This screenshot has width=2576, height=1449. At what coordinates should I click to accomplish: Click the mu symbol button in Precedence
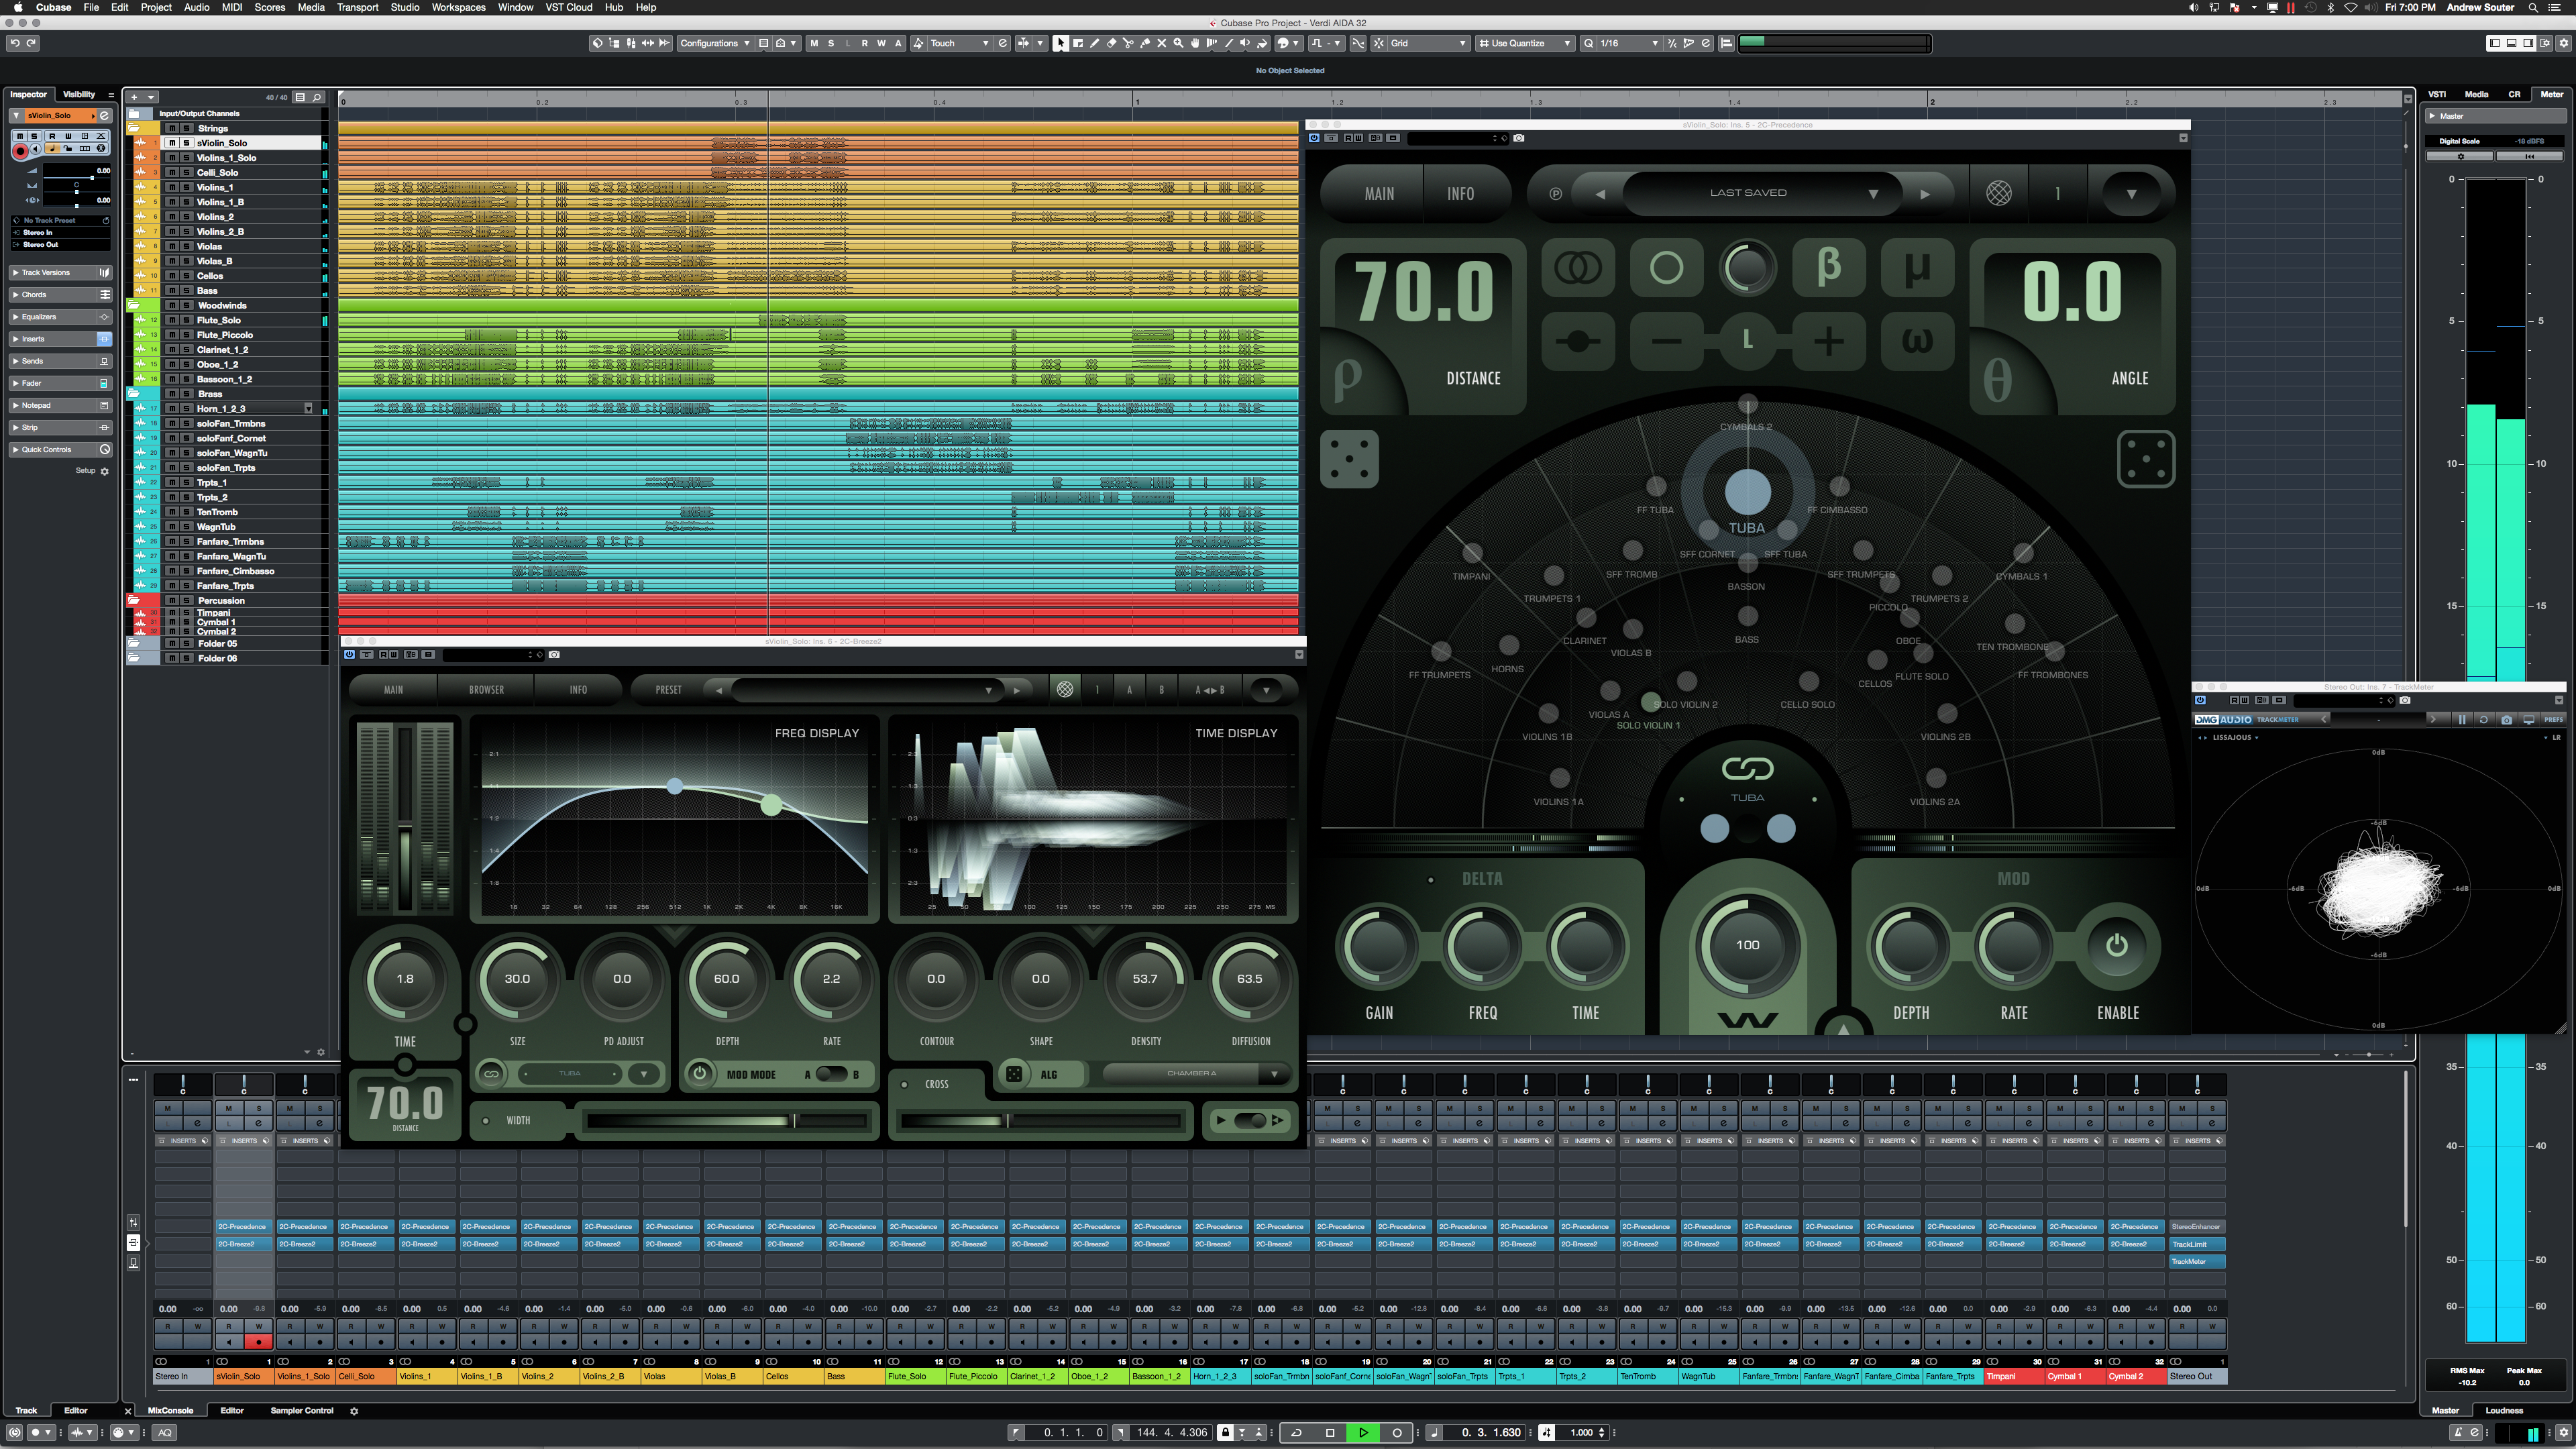pos(1916,267)
